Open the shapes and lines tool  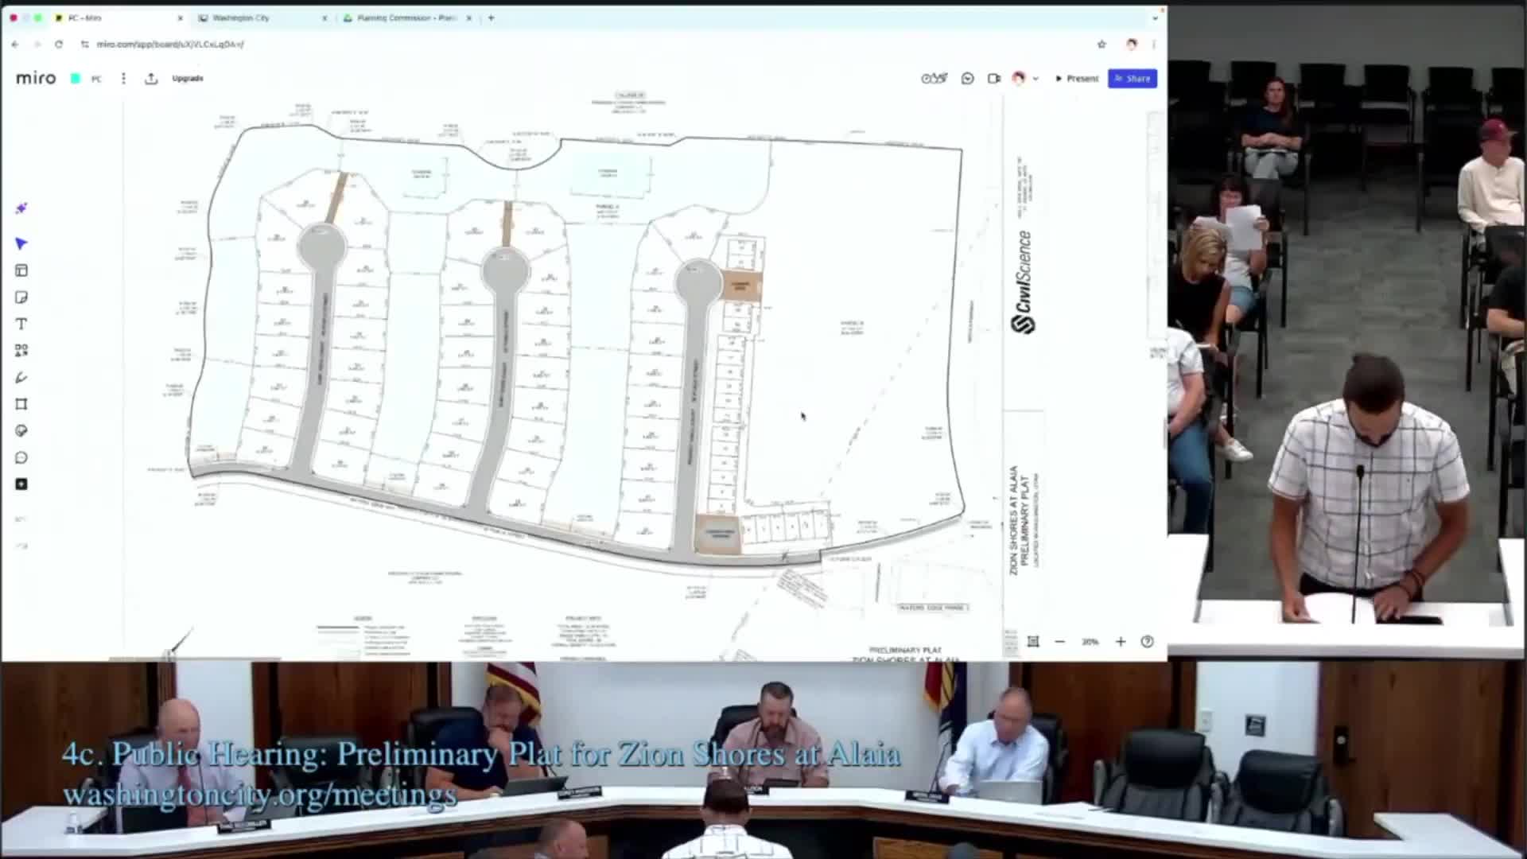tap(21, 351)
